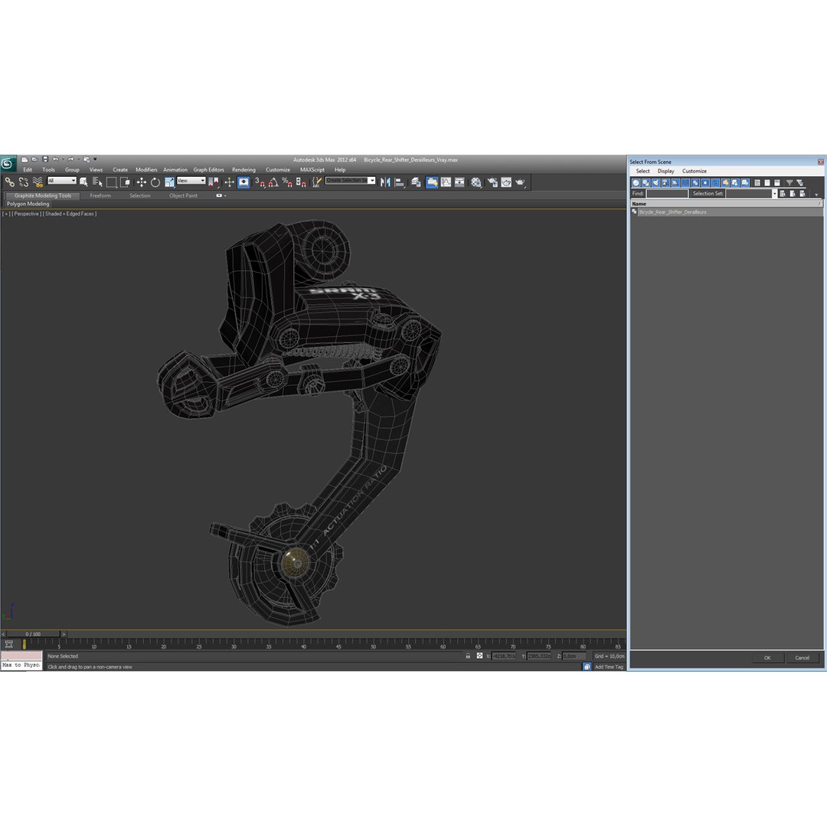Open the Manage Layers dialog icon
This screenshot has height=827, width=827.
(x=416, y=182)
